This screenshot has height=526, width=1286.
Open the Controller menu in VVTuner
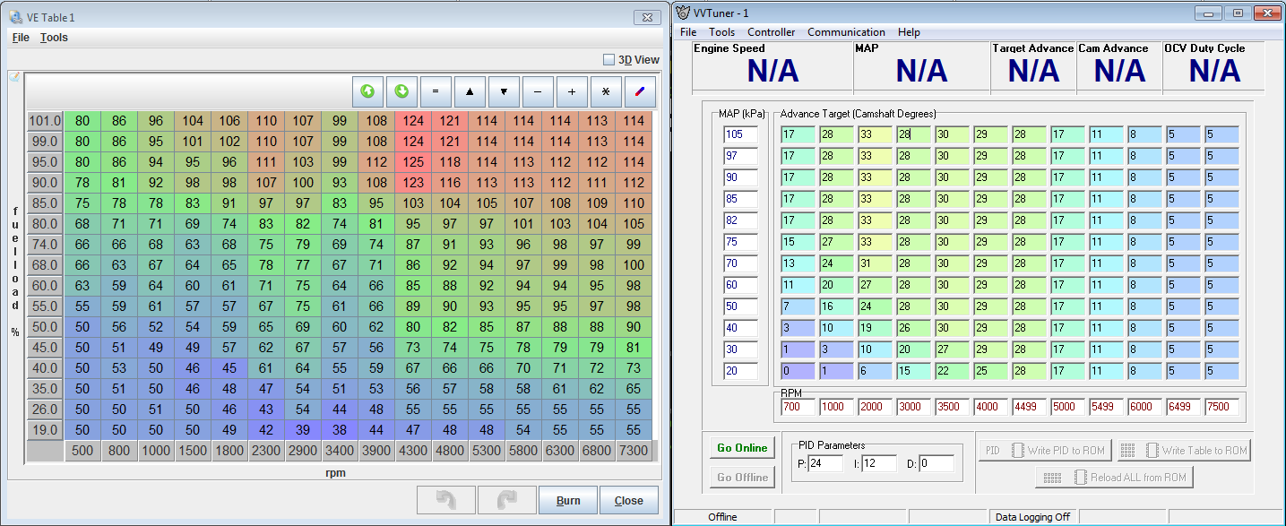pyautogui.click(x=771, y=31)
